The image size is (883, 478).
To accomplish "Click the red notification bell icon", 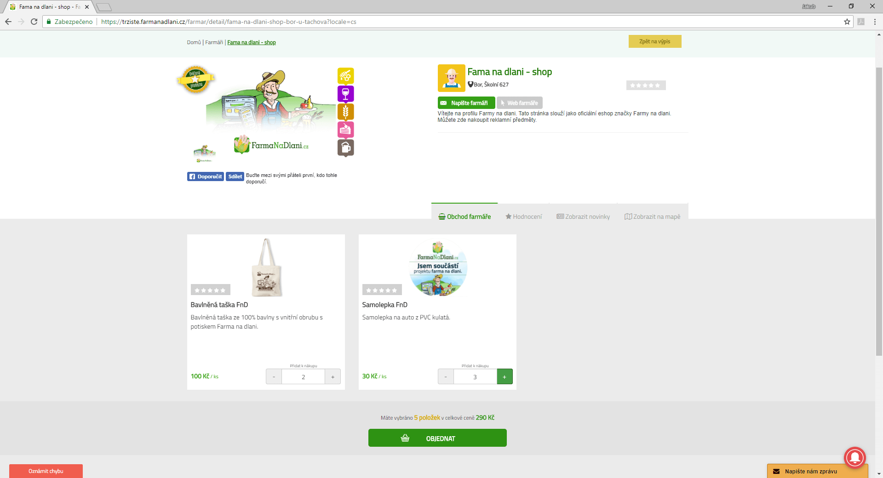I will tap(854, 457).
